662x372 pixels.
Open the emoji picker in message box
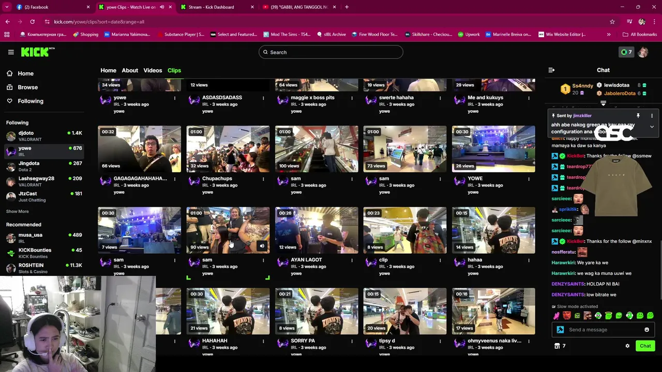(646, 330)
